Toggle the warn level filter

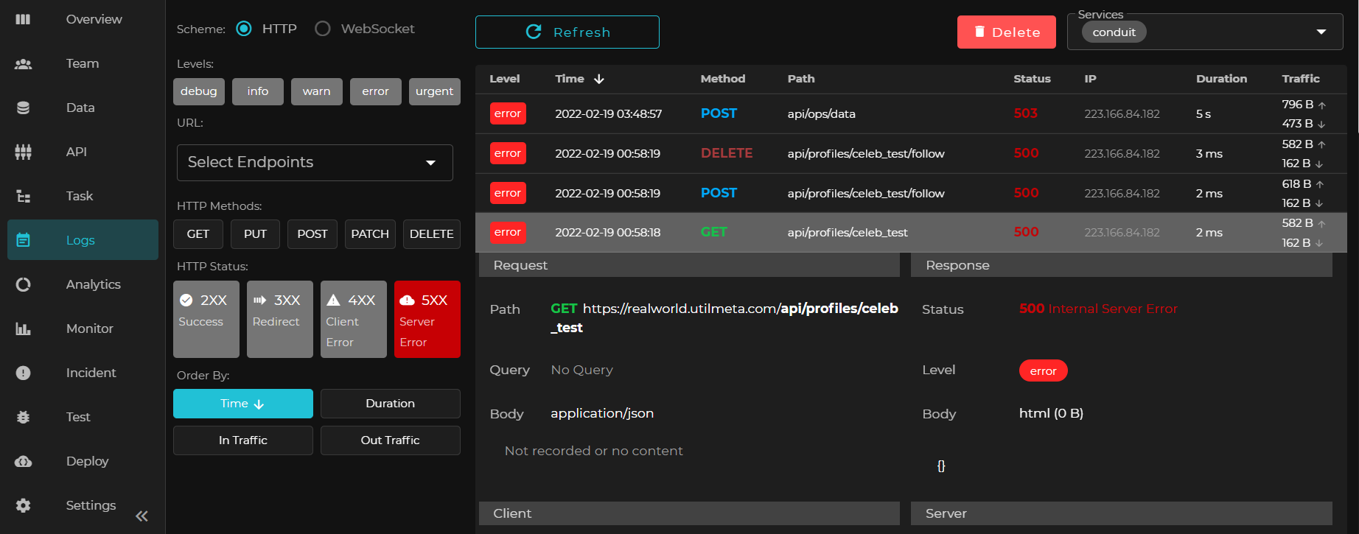[x=317, y=91]
